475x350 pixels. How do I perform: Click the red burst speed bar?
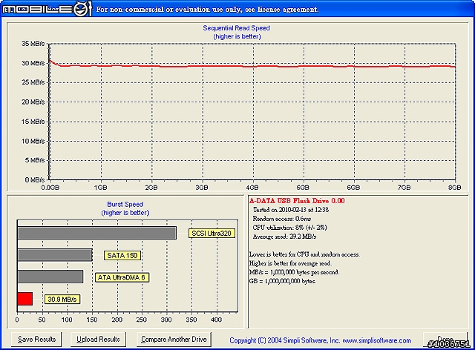click(24, 299)
